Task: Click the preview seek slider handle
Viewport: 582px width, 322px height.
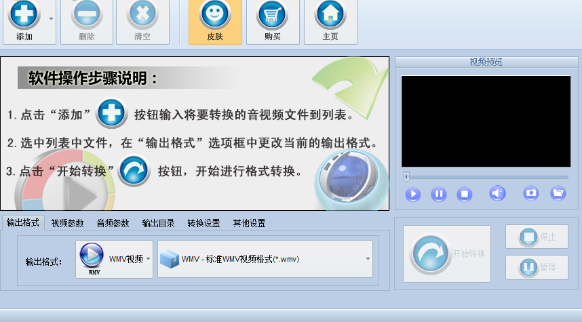Action: click(x=406, y=176)
